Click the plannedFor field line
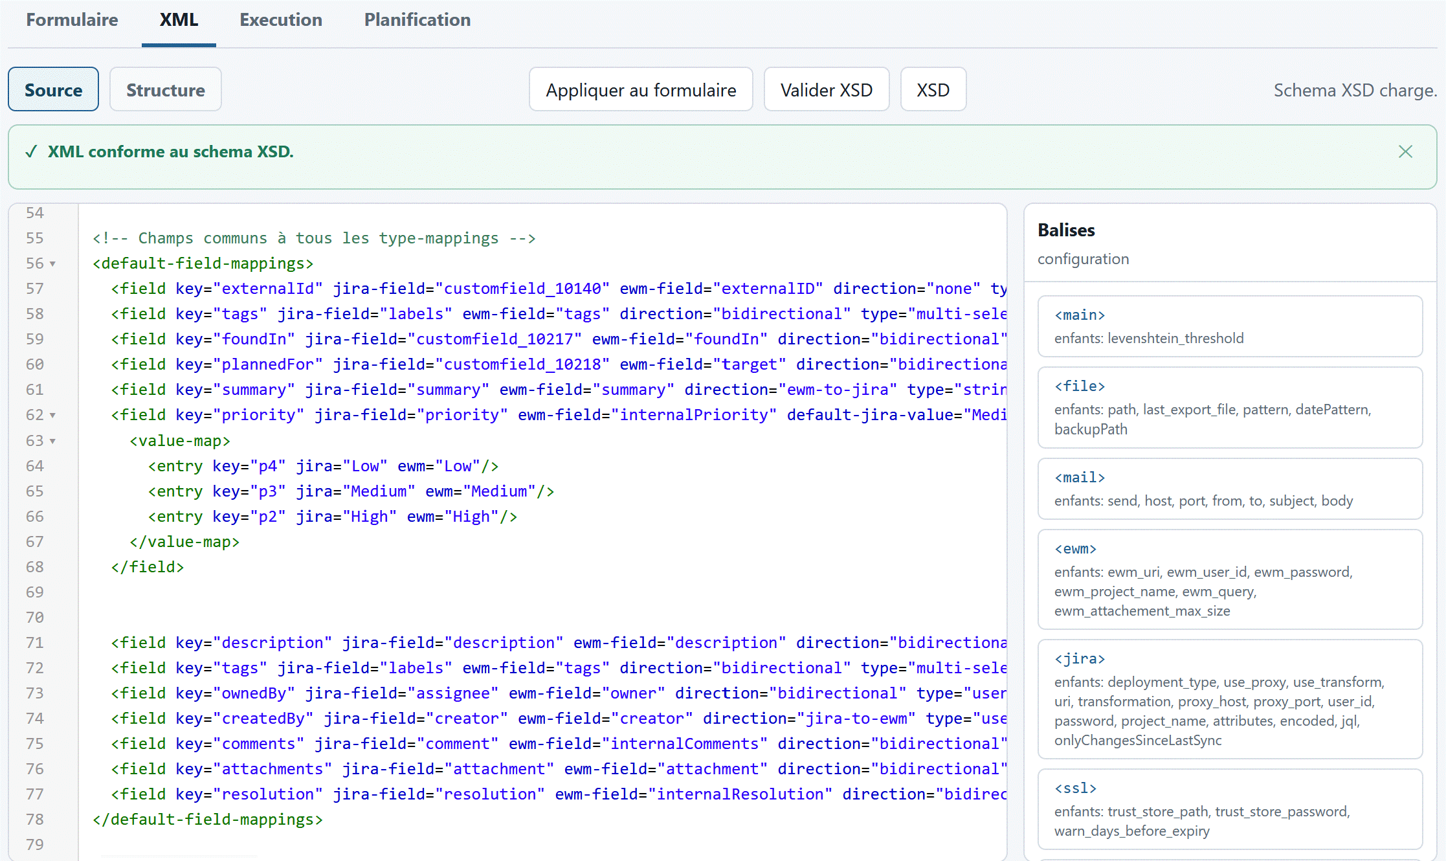 coord(559,364)
